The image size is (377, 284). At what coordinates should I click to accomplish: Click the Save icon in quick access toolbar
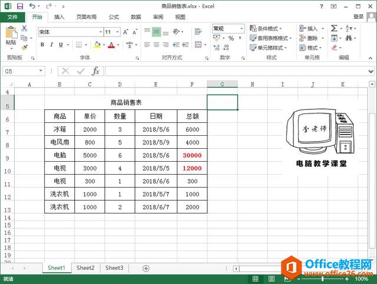click(19, 6)
